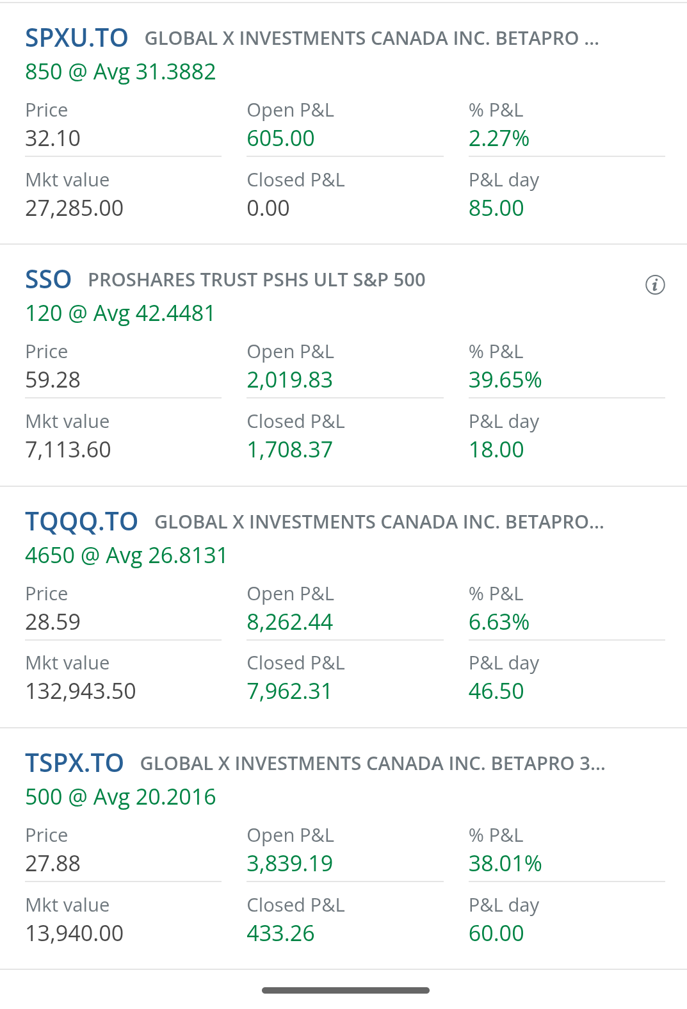Select the TSPX.TO ticker symbol
This screenshot has width=687, height=1009.
point(74,764)
